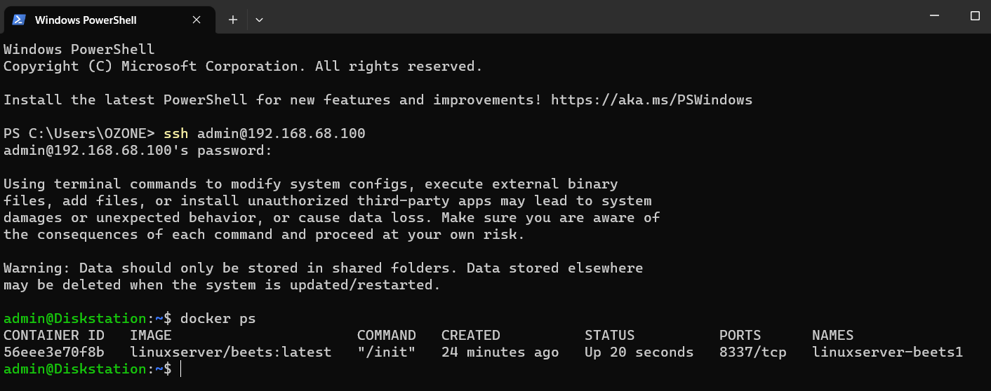The height and width of the screenshot is (391, 991).
Task: Click container ID 56eee3e70f8b
Action: click(x=54, y=352)
